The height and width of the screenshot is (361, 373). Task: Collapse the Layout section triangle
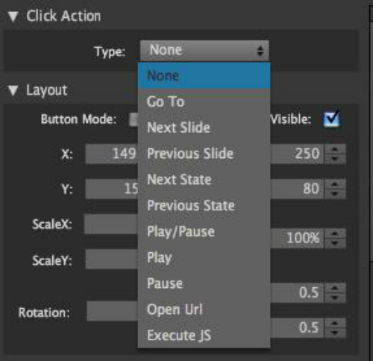point(13,90)
